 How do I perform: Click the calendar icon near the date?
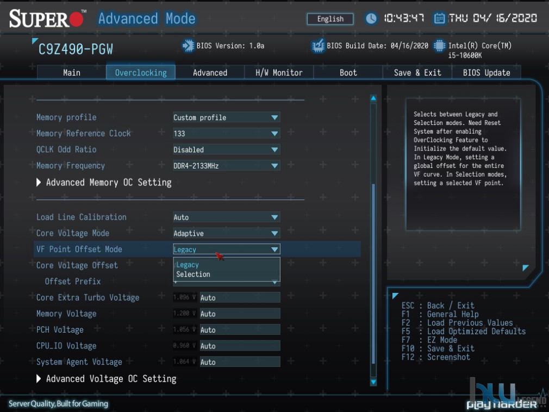[x=439, y=18]
